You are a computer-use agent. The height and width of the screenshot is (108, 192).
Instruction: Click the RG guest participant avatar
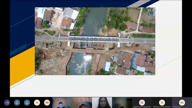[x=182, y=103]
